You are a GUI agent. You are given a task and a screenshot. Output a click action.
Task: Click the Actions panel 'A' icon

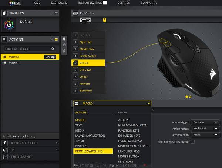click(4, 39)
